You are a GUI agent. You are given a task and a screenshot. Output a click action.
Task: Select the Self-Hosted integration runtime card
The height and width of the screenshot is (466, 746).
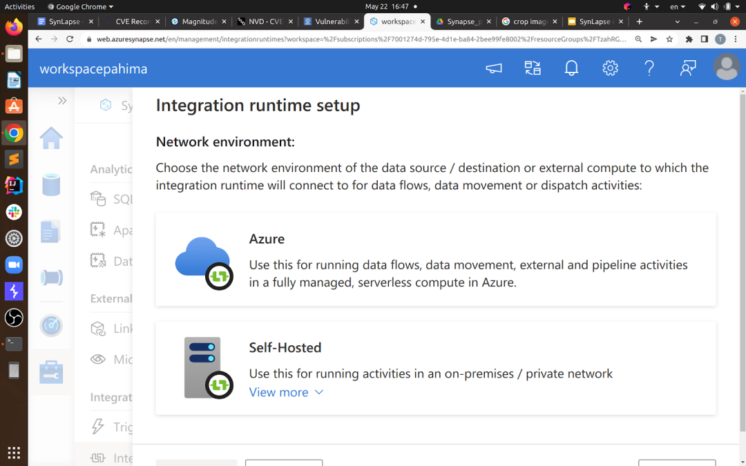pos(436,368)
